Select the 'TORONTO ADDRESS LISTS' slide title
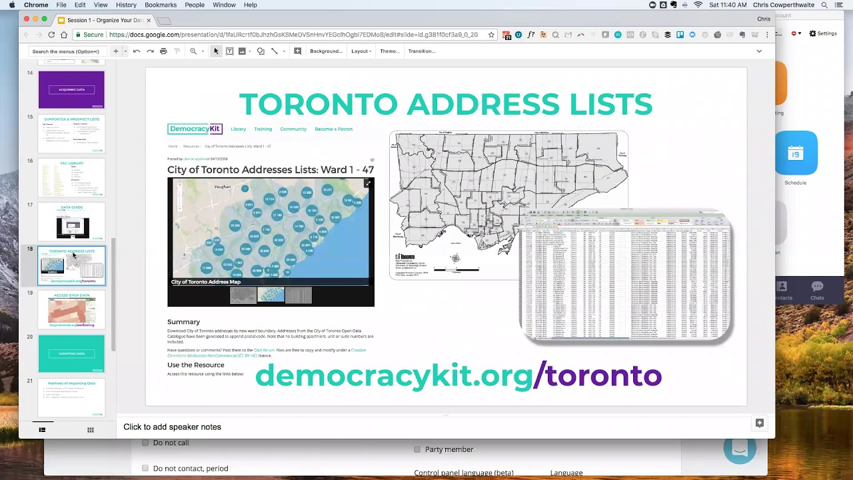 (446, 104)
